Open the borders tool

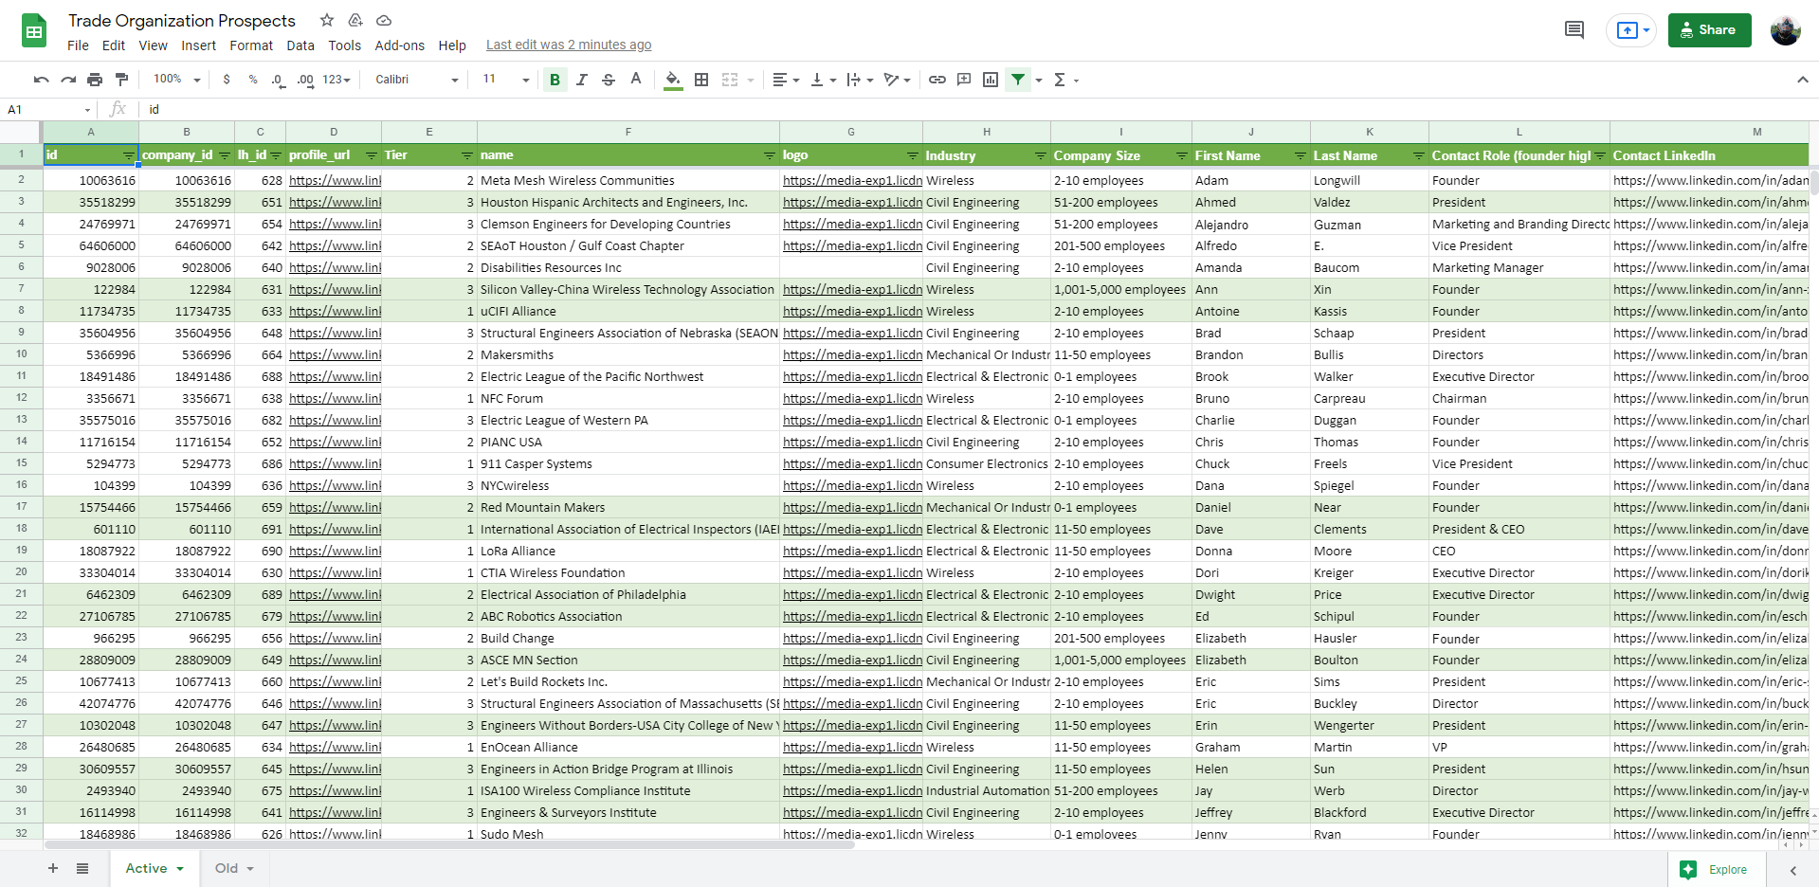701,80
